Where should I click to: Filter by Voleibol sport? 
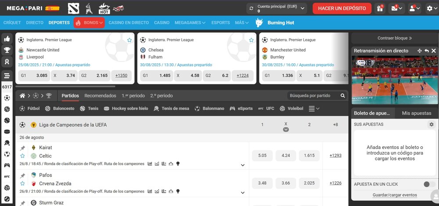pyautogui.click(x=291, y=108)
